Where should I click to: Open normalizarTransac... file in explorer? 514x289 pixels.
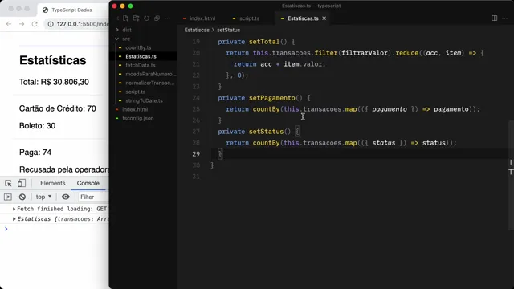coord(150,83)
